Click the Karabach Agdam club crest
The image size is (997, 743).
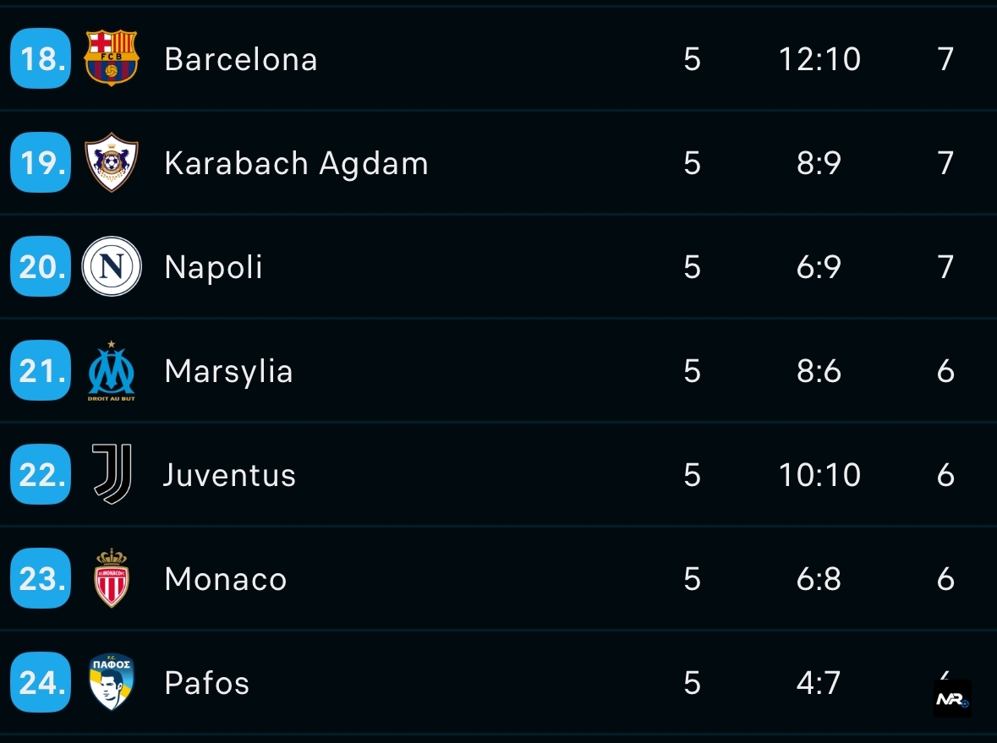(111, 162)
